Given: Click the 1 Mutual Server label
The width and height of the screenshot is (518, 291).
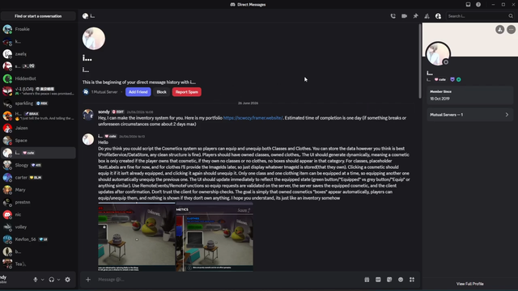Looking at the screenshot, I should [104, 92].
